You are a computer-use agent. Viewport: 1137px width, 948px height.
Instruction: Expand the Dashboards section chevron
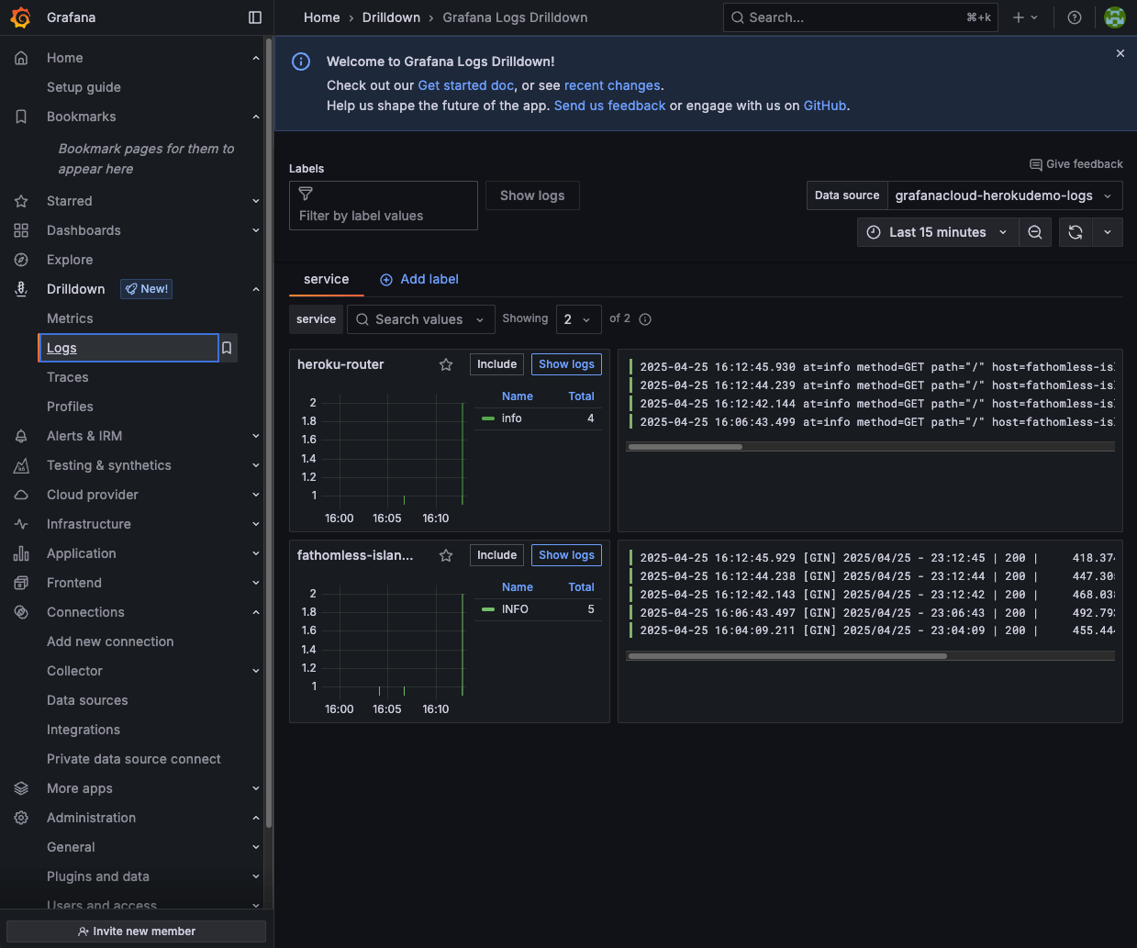pyautogui.click(x=256, y=230)
